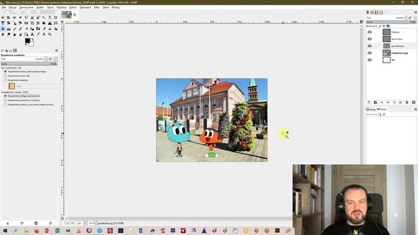Reset colors to black and white
The width and height of the screenshot is (418, 235).
click(x=26, y=44)
